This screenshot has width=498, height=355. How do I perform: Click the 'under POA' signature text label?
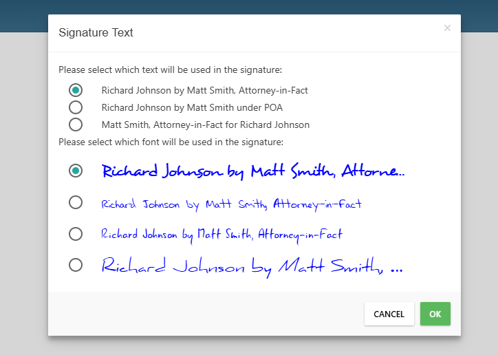(192, 107)
